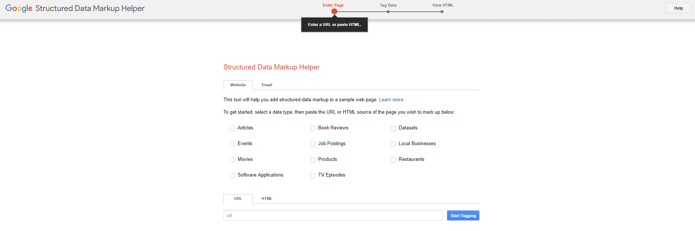Click the Tag Data step label

click(x=388, y=5)
